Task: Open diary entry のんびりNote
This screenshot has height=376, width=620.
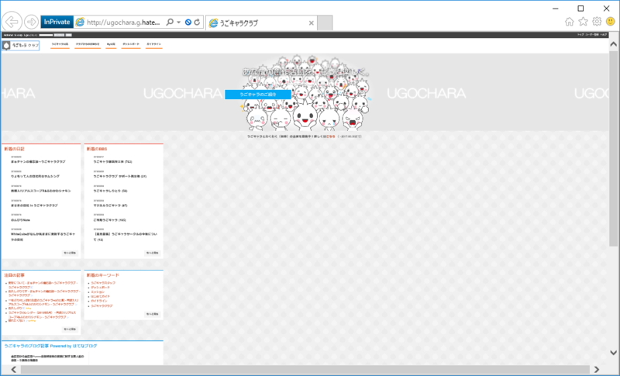Action: [x=20, y=220]
